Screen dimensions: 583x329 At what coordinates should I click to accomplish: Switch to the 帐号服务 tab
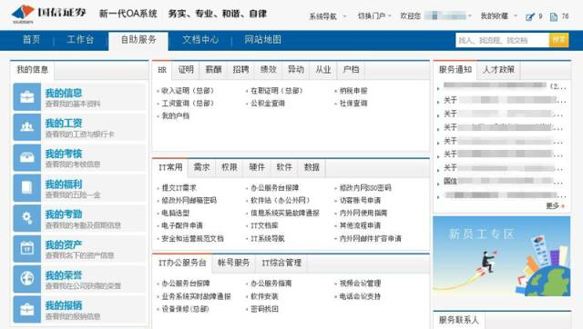(233, 264)
